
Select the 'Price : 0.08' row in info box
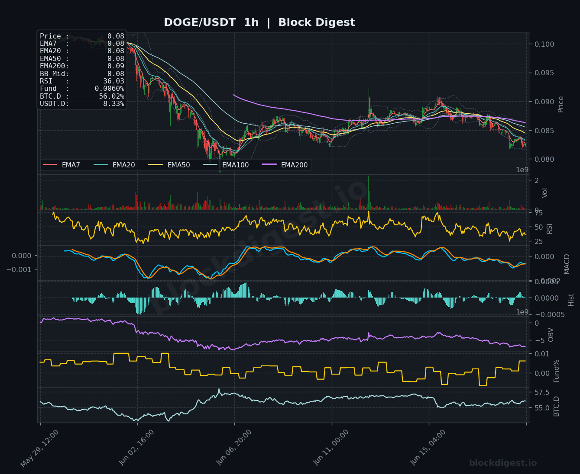82,36
